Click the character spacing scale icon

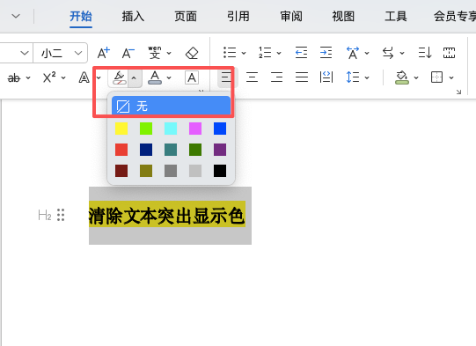point(353,53)
